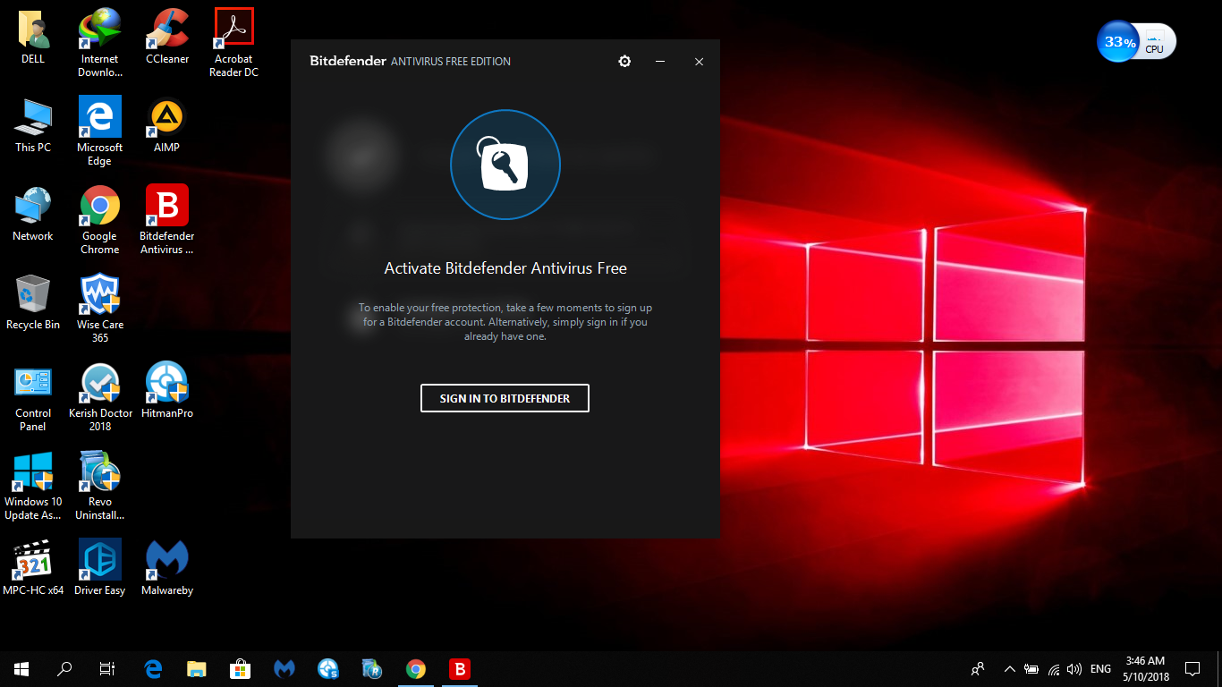The height and width of the screenshot is (687, 1222).
Task: Select the Network desktop icon
Action: (x=33, y=214)
